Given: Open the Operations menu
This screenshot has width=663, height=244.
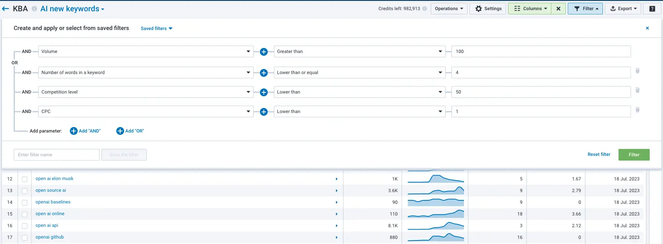Looking at the screenshot, I should pyautogui.click(x=449, y=9).
